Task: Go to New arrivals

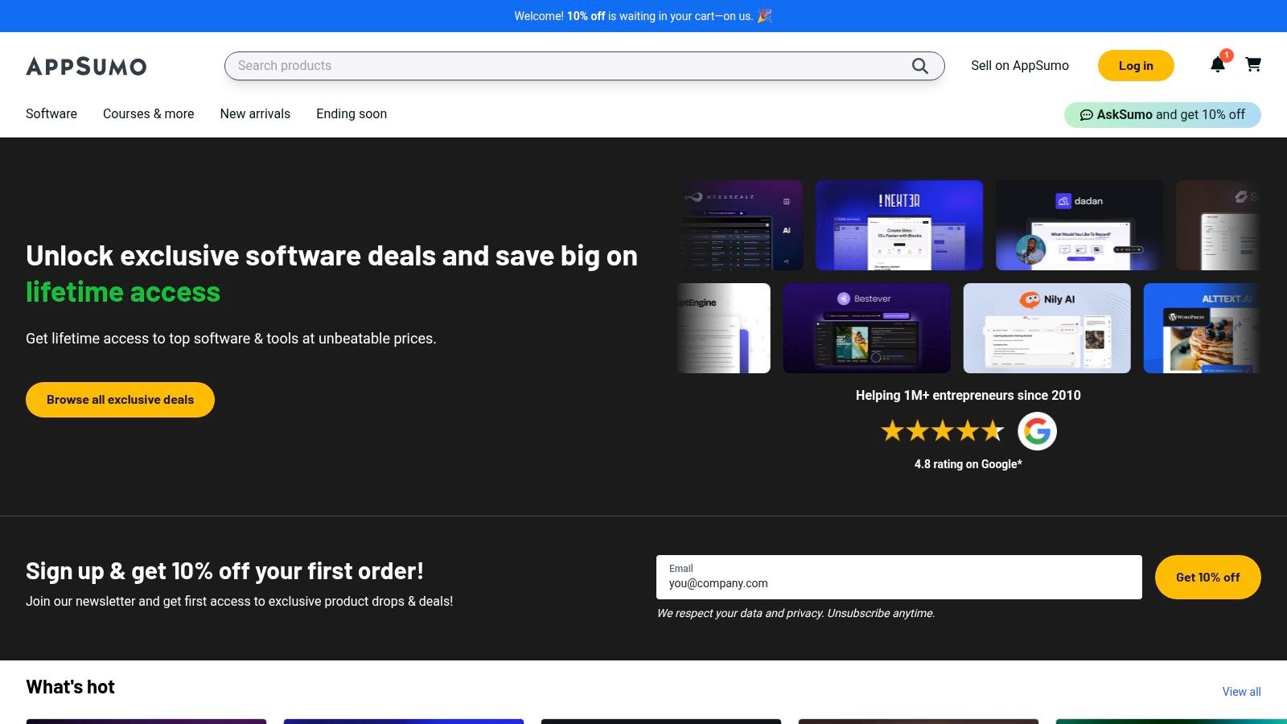Action: [255, 113]
